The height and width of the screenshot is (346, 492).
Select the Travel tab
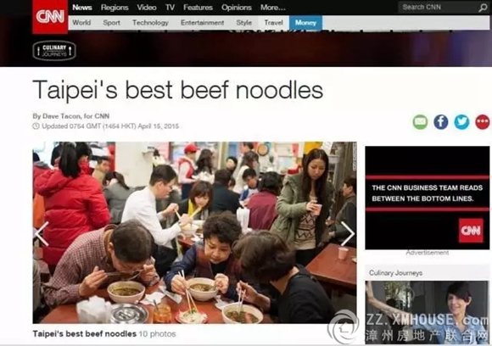point(273,23)
